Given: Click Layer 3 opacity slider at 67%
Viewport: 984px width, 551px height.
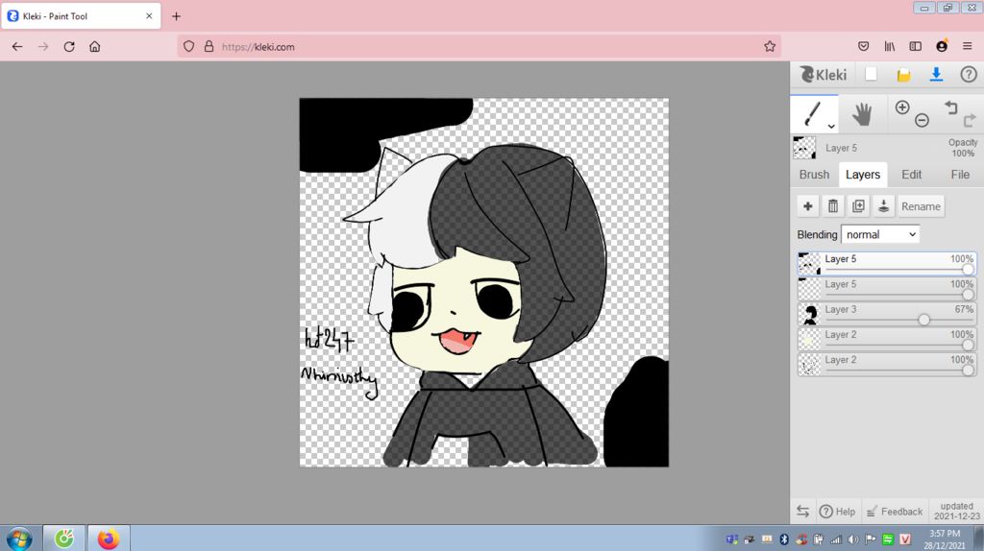Looking at the screenshot, I should (x=923, y=320).
